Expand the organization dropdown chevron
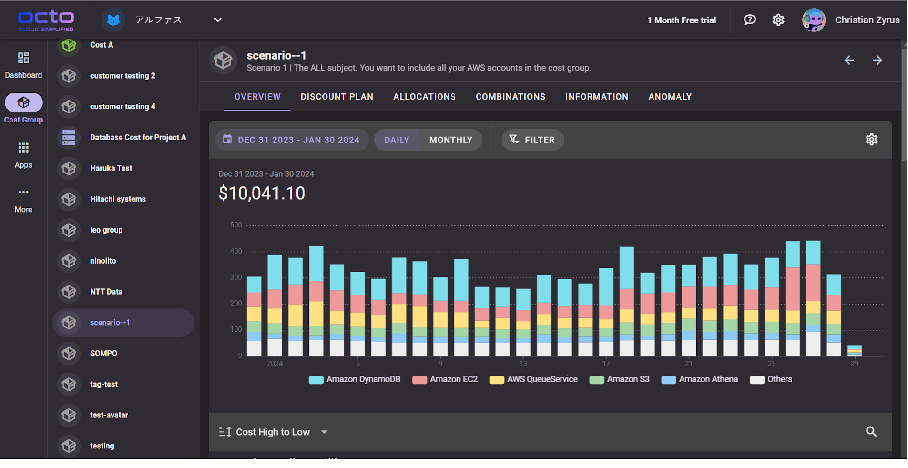908x468 pixels. tap(218, 20)
